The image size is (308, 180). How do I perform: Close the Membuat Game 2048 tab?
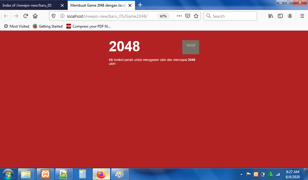(130, 5)
